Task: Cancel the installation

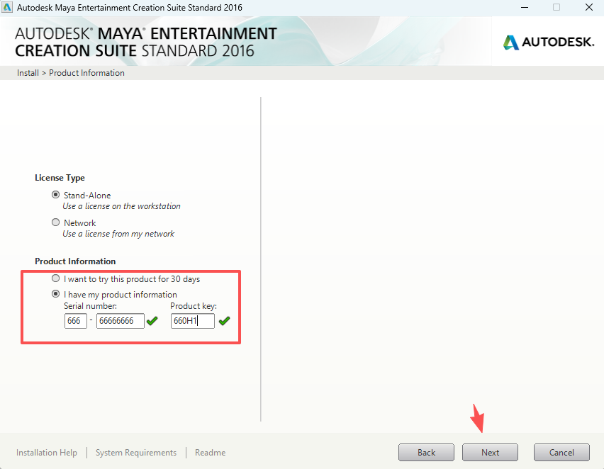Action: click(561, 452)
